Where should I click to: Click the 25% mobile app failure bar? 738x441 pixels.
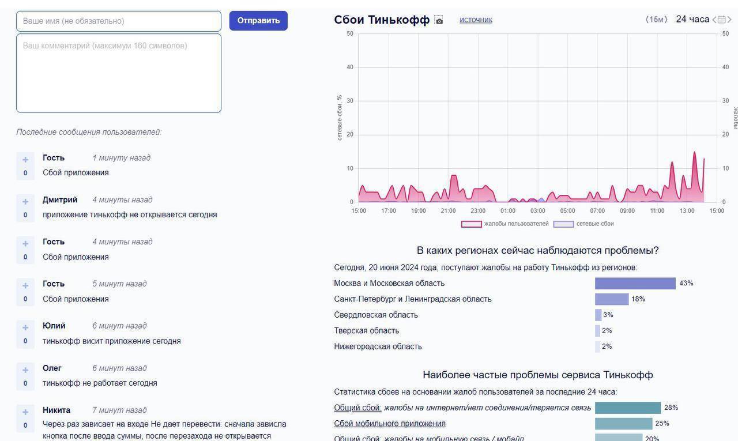click(x=623, y=424)
